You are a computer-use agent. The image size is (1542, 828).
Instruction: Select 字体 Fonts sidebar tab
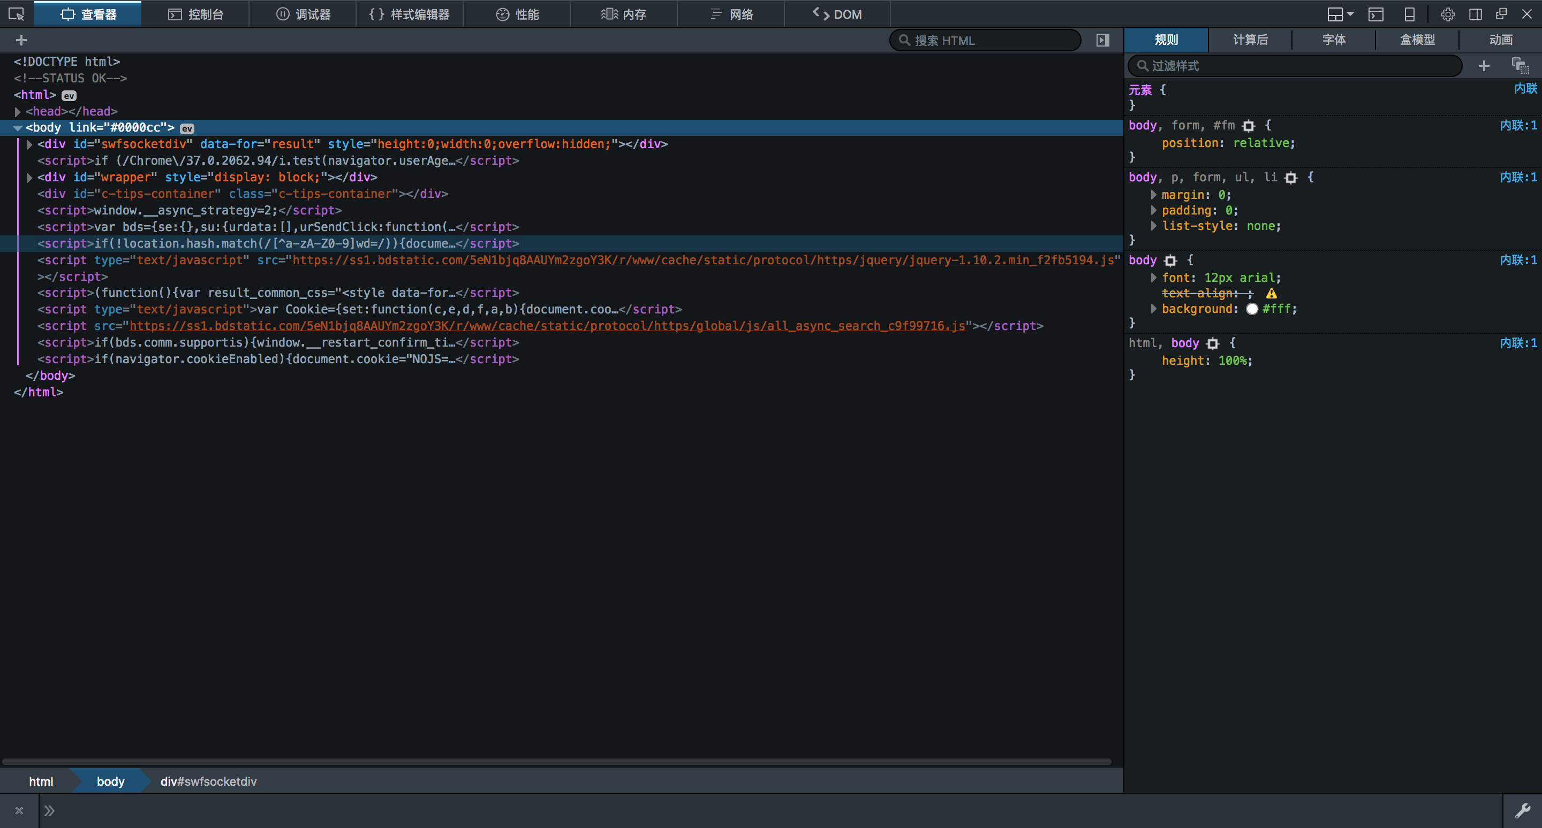click(x=1334, y=40)
